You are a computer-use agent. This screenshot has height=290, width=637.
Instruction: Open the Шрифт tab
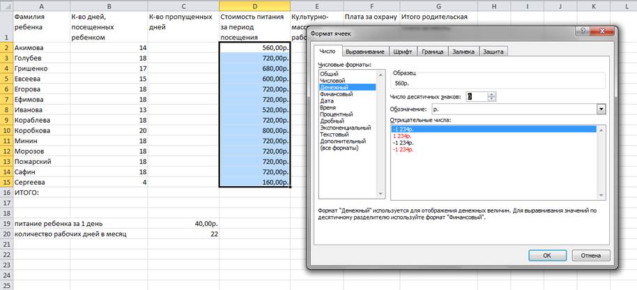(403, 52)
